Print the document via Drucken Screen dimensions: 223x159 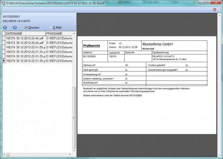[32, 27]
